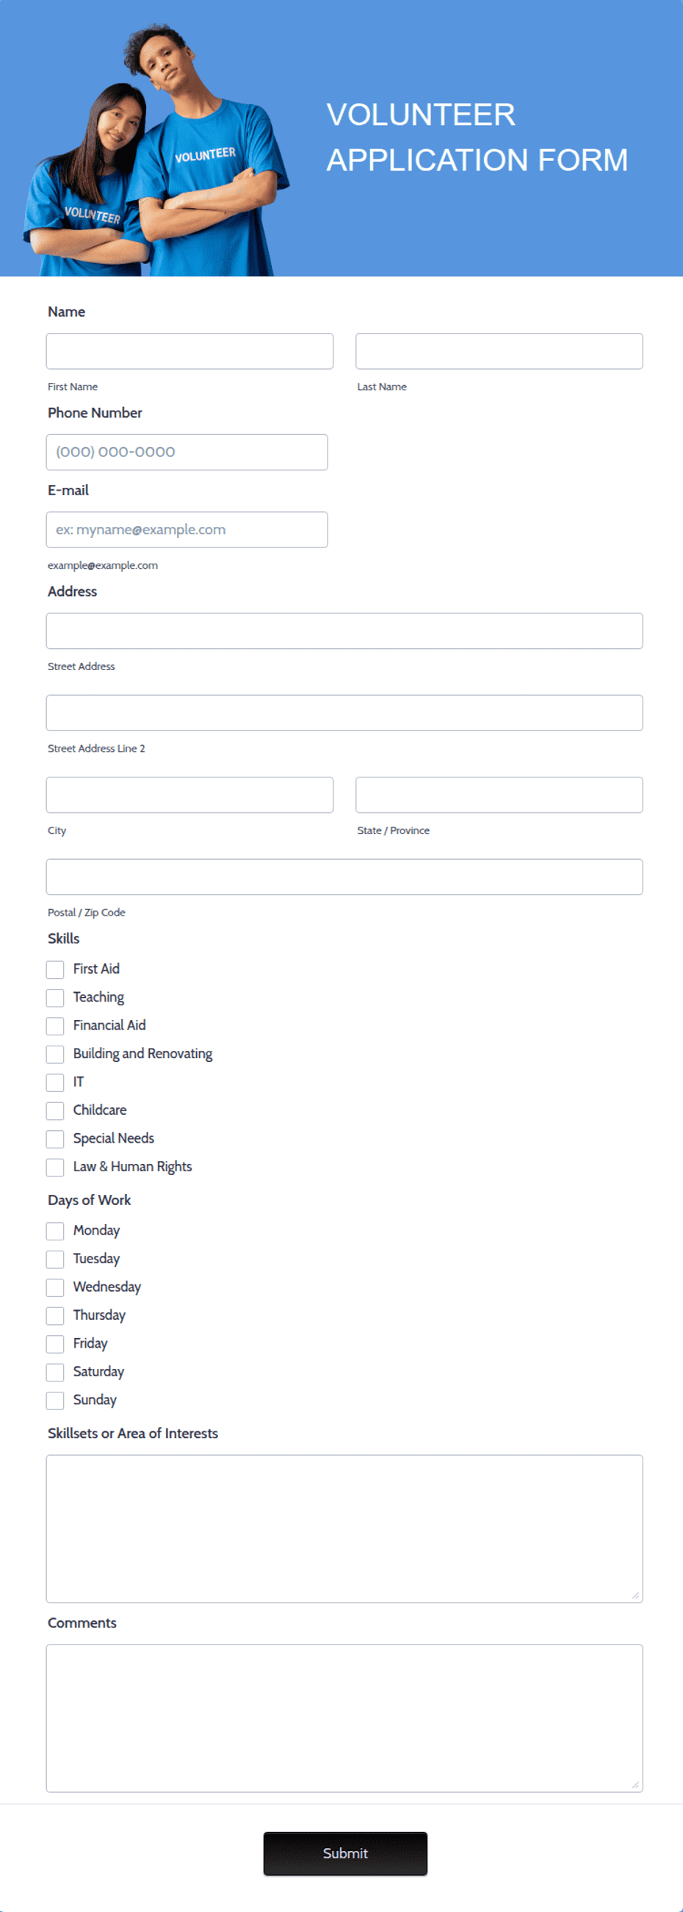Check the IT skill box
Image resolution: width=683 pixels, height=1912 pixels.
55,1082
